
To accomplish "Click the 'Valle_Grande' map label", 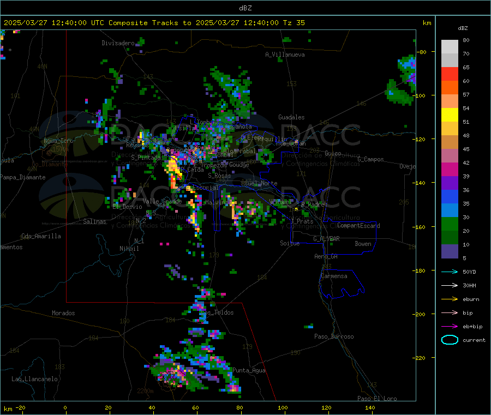I will [162, 201].
